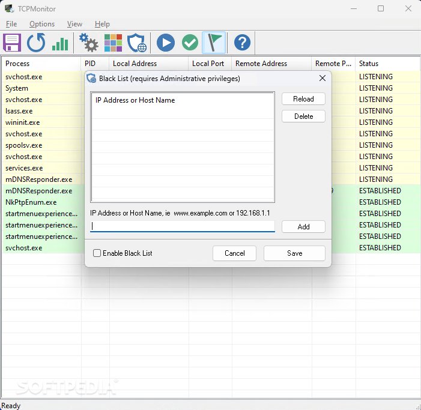Screen dimensions: 421x410
Task: Open the green bar chart statistics icon
Action: (x=60, y=43)
